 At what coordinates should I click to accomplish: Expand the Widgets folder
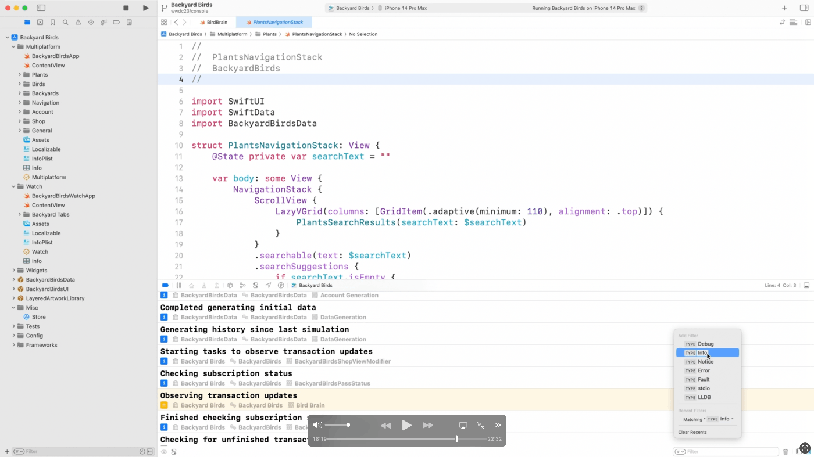[x=13, y=270]
